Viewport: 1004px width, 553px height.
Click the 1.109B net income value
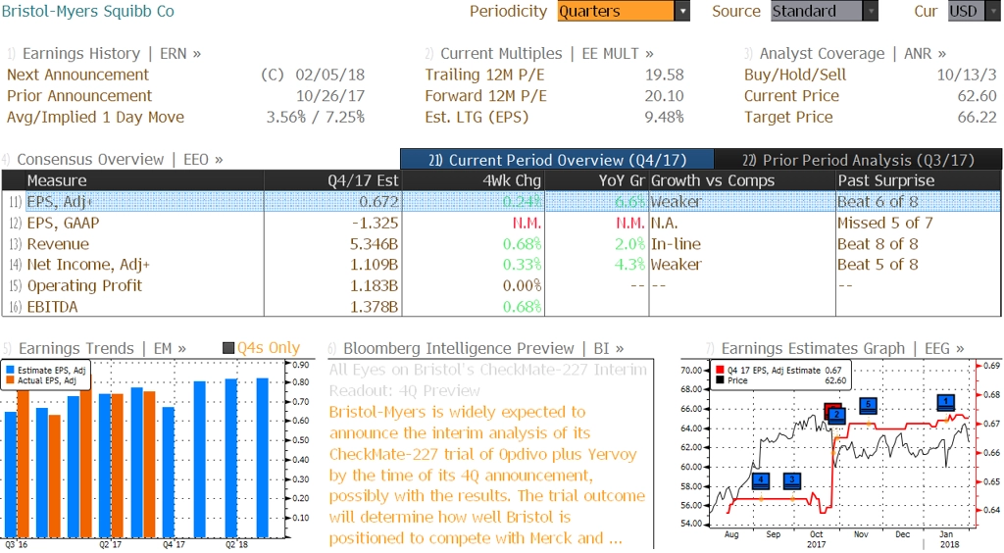tap(374, 265)
